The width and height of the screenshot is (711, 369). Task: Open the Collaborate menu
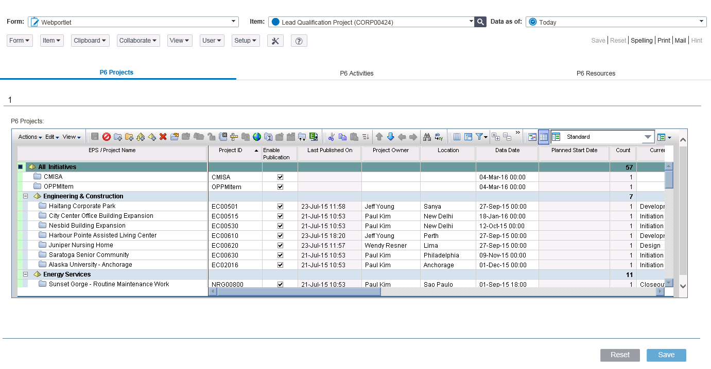coord(138,41)
